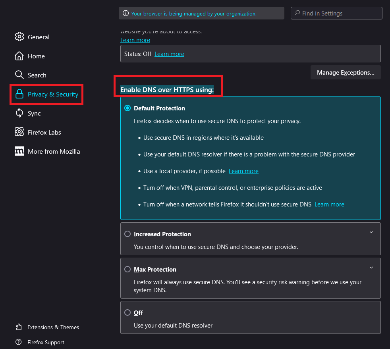Viewport: 390px width, 349px height.
Task: Select the Off radio button
Action: (127, 312)
